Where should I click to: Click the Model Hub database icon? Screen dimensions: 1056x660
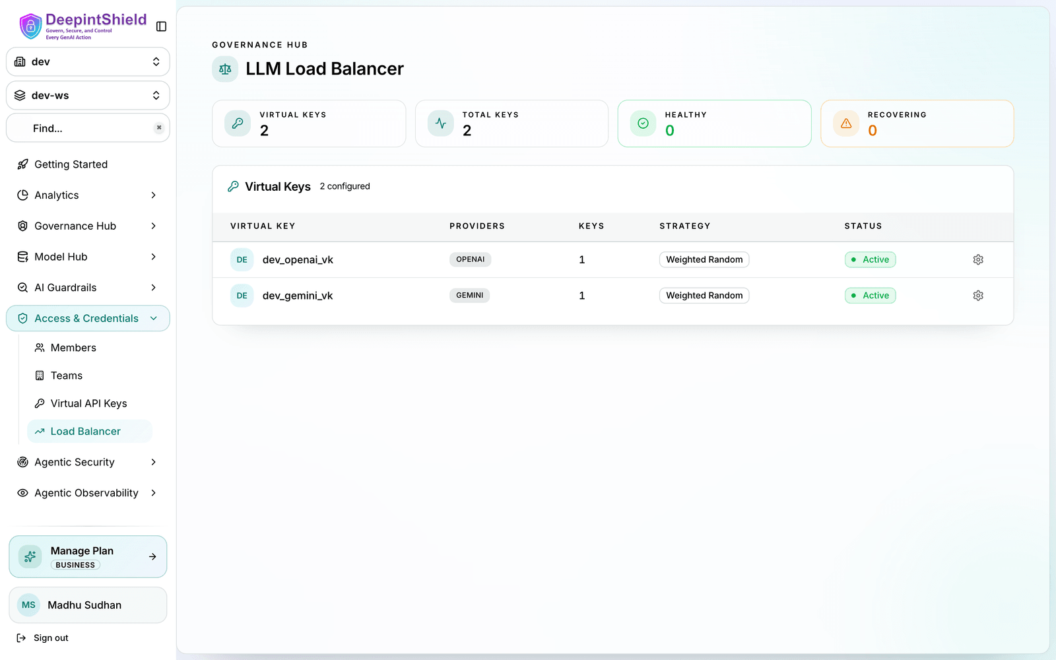(22, 257)
